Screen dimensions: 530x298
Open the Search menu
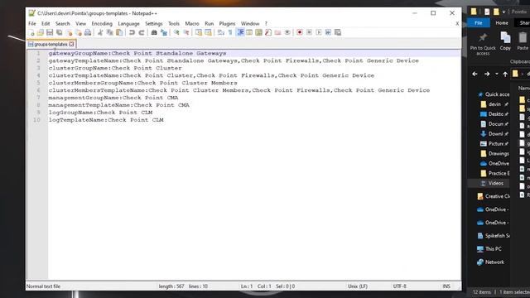coord(63,24)
